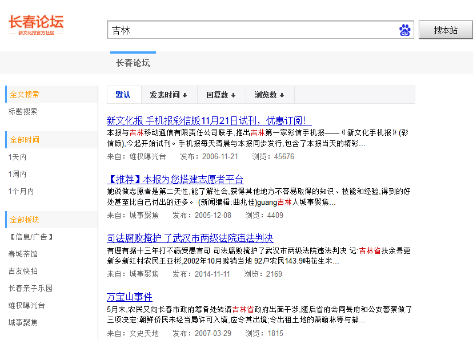This screenshot has width=473, height=340.
Task: Click source 城事聚焦 under 司法腐败 result
Action: pyautogui.click(x=144, y=274)
